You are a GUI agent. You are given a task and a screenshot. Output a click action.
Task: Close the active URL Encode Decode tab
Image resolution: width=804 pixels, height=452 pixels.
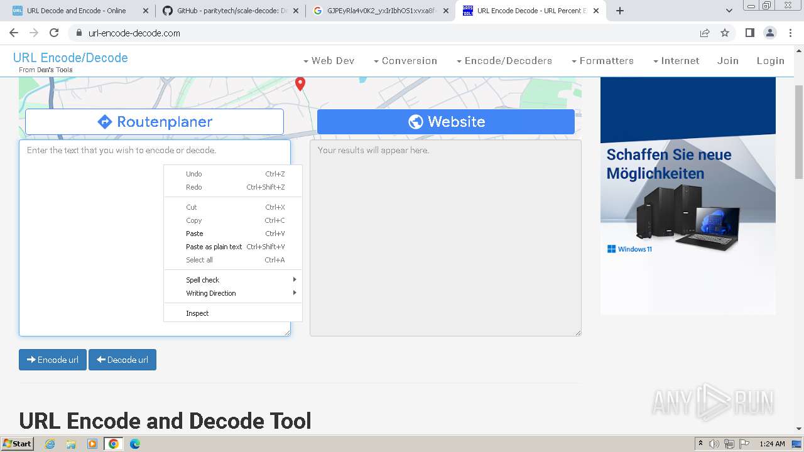click(x=596, y=11)
